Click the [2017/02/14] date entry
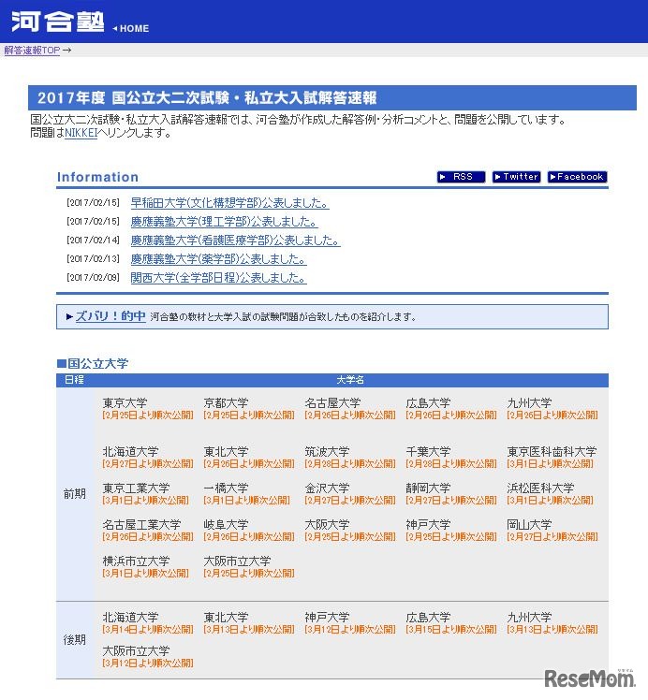 click(94, 241)
